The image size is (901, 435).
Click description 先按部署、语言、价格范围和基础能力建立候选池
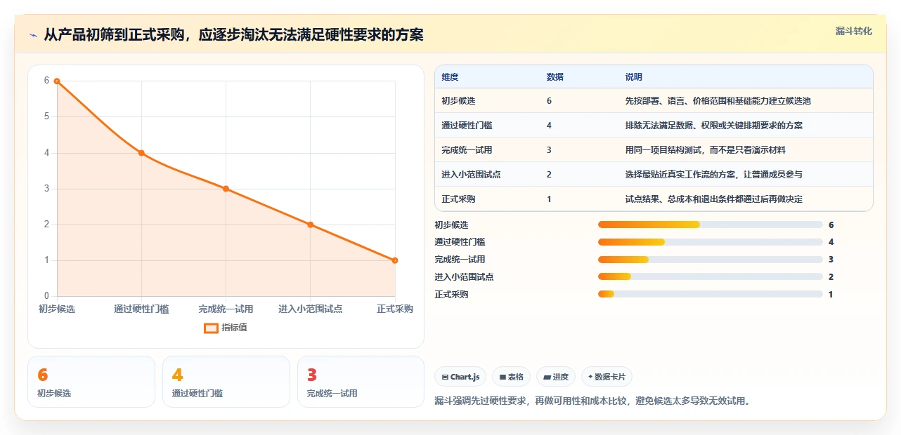718,101
